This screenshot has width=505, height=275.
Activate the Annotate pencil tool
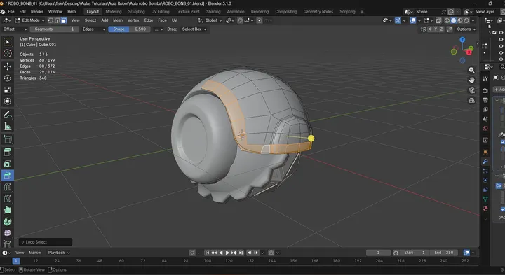pos(8,114)
